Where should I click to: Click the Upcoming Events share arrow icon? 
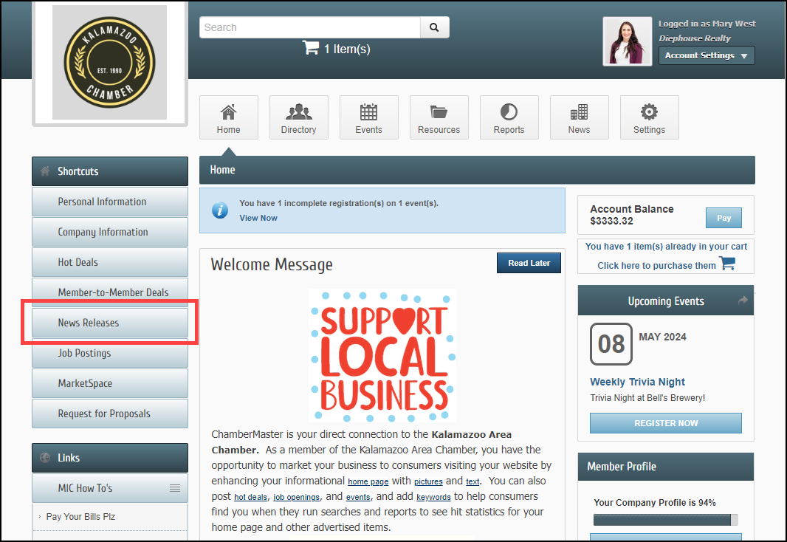(x=743, y=300)
